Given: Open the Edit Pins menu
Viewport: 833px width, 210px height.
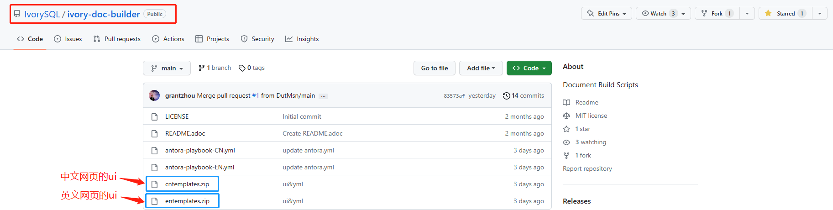Looking at the screenshot, I should [606, 14].
